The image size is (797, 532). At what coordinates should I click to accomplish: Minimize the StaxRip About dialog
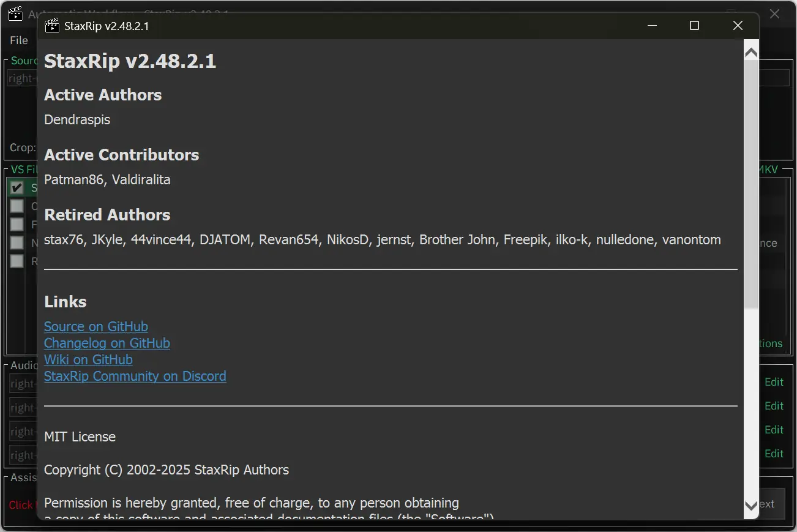652,26
